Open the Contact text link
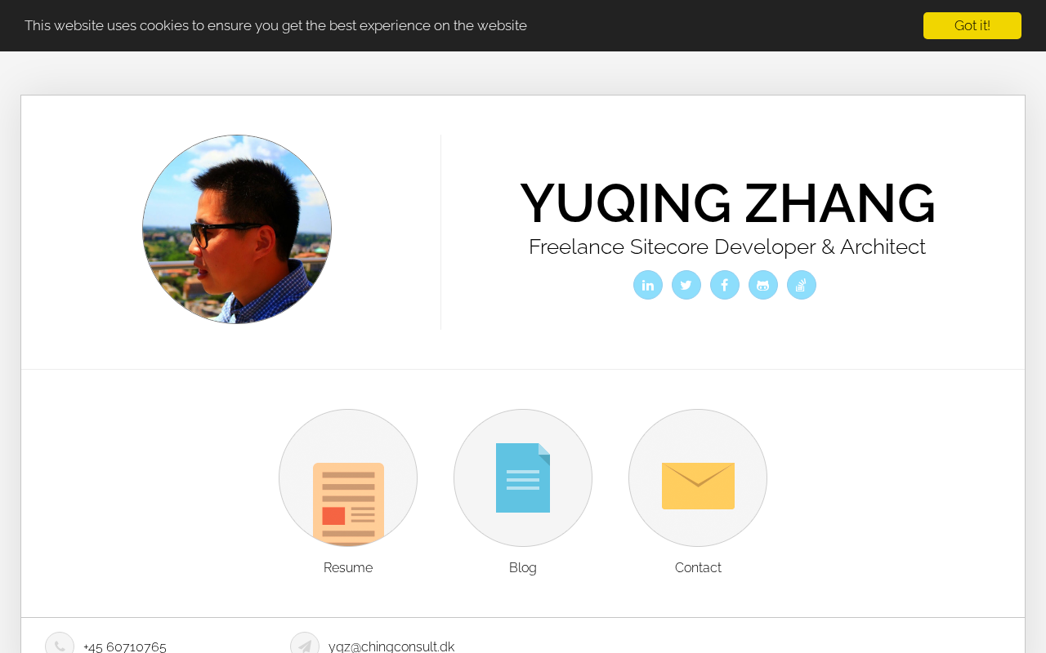The height and width of the screenshot is (653, 1046). click(x=698, y=568)
